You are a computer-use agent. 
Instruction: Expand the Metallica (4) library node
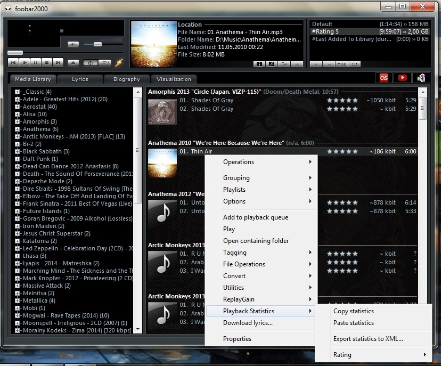click(18, 300)
